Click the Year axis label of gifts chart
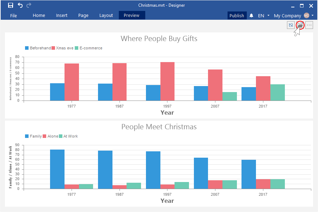Viewport: 318px width, 212px height. tap(167, 113)
